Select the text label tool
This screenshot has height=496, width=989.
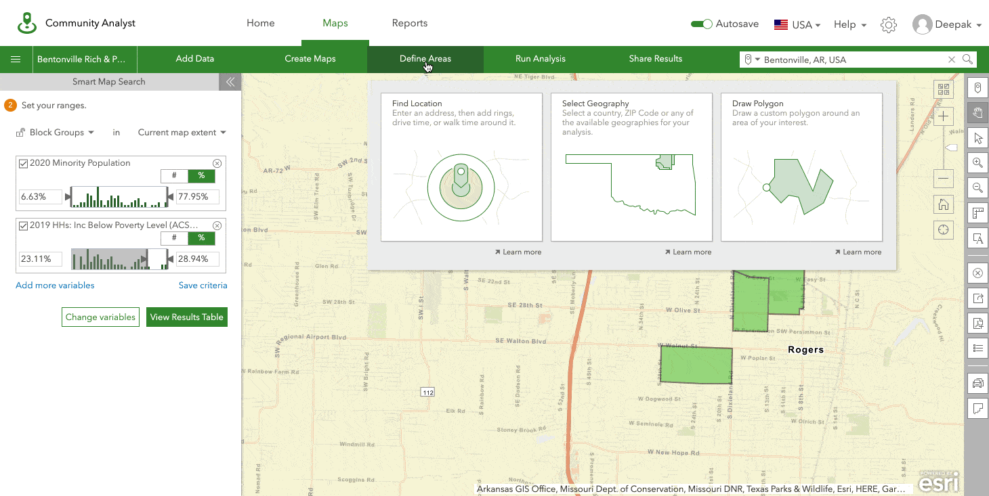pos(977,238)
